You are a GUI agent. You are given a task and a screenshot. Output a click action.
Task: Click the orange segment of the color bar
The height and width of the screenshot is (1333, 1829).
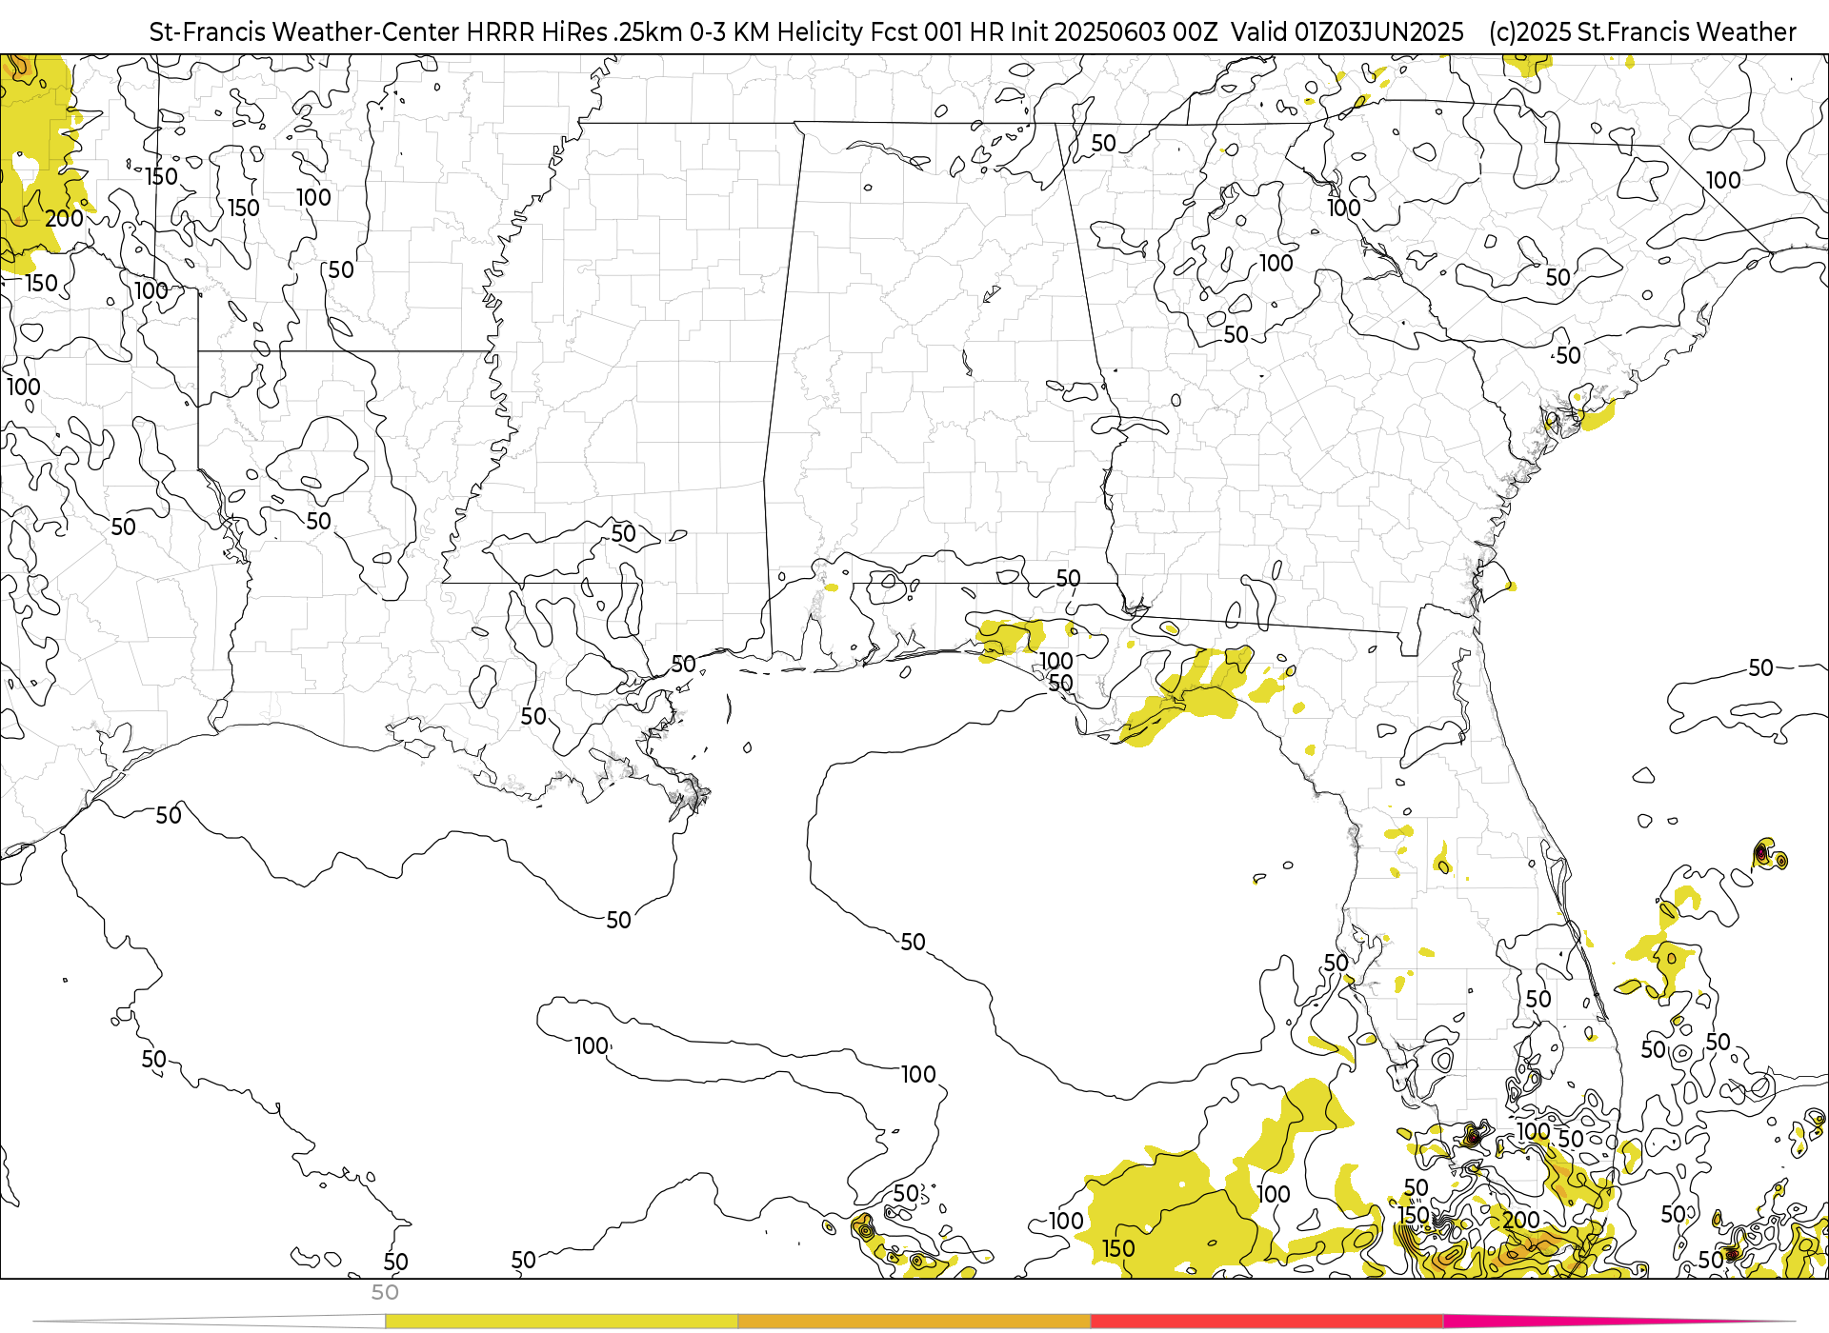pyautogui.click(x=914, y=1322)
